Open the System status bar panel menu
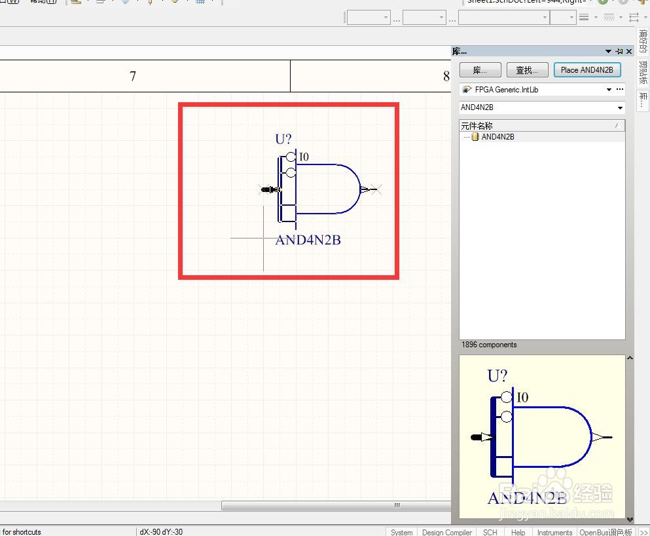Screen dimensions: 650x536 pyautogui.click(x=401, y=532)
